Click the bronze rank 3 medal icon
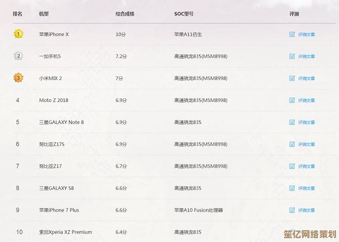 [x=18, y=78]
